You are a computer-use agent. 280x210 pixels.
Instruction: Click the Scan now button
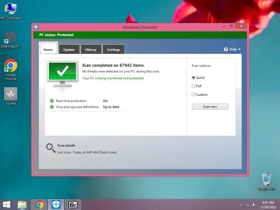pos(210,107)
